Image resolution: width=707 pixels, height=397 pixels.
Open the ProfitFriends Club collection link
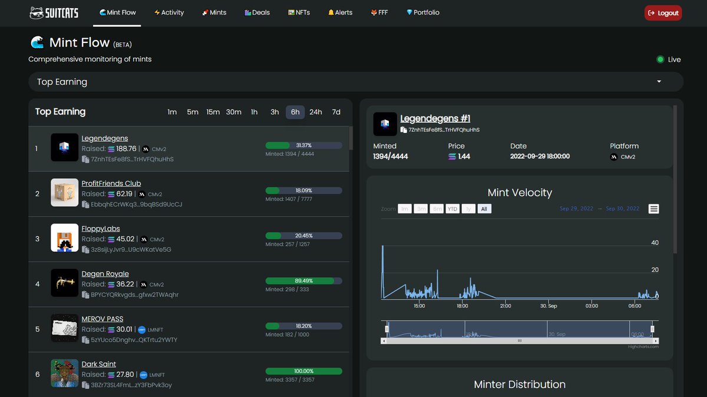point(111,183)
